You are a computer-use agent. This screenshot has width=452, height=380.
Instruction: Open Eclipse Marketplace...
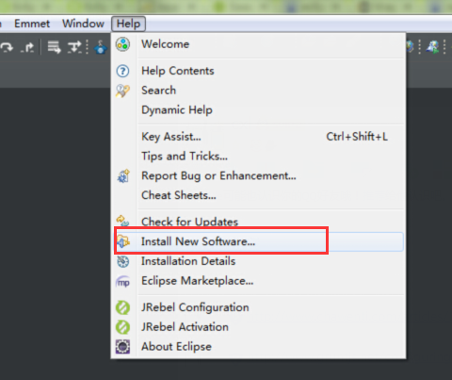(258, 281)
